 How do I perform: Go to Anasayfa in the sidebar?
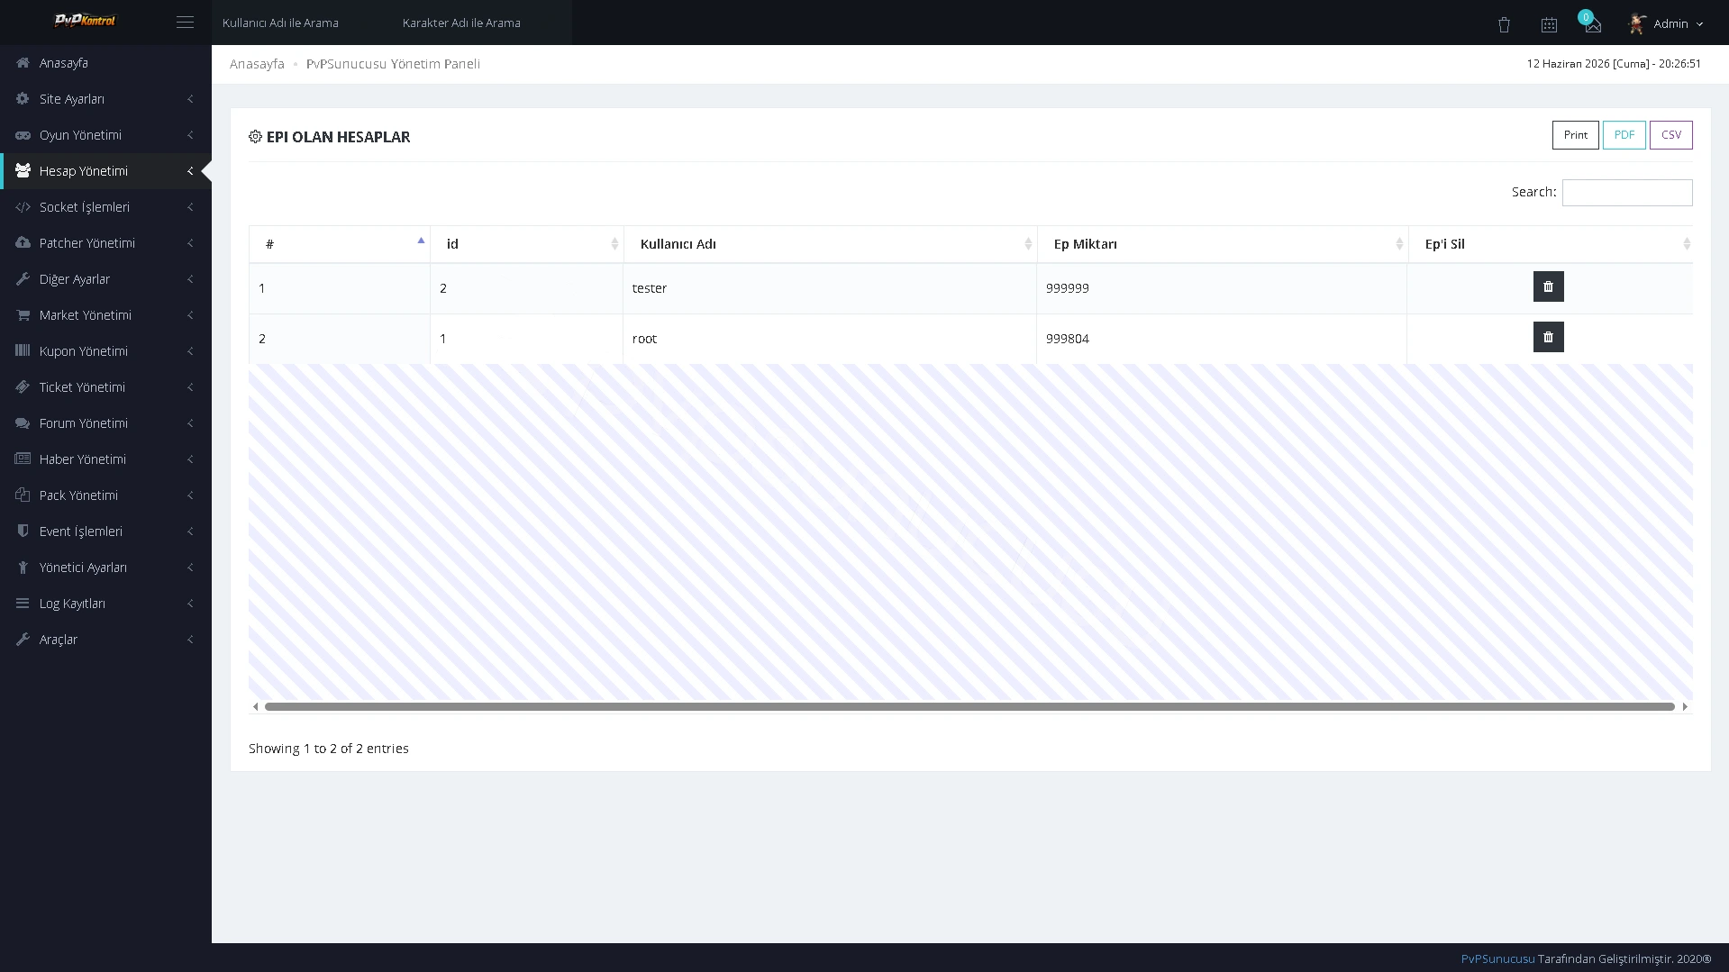point(105,63)
